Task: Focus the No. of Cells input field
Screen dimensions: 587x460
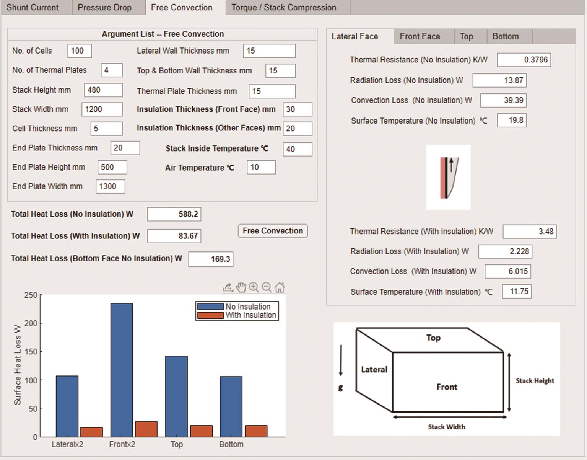Action: click(80, 51)
